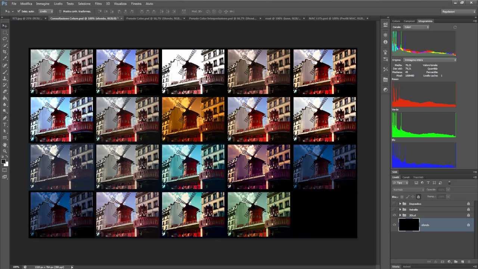Select the Lasso tool
Screen dimensions: 478x269
pos(5,39)
